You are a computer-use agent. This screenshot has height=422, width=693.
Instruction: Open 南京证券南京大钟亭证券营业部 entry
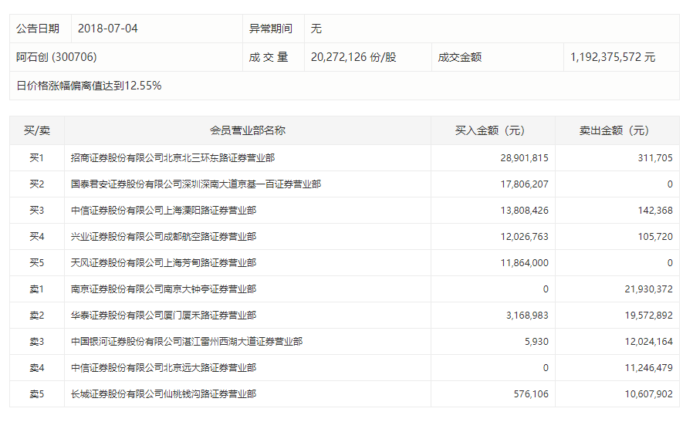[x=163, y=289]
